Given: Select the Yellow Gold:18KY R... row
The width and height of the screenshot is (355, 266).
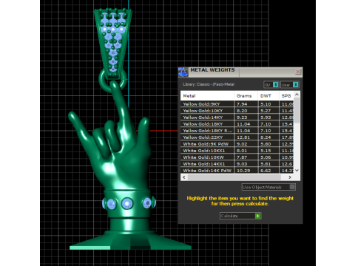Looking at the screenshot, I should coord(237,131).
